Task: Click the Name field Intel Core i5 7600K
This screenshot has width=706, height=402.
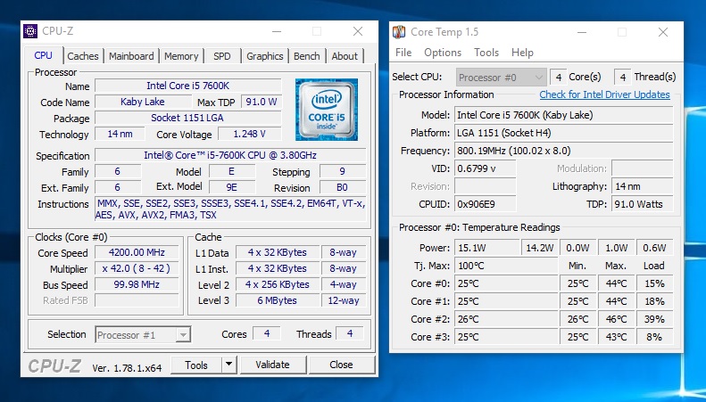Action: click(187, 86)
